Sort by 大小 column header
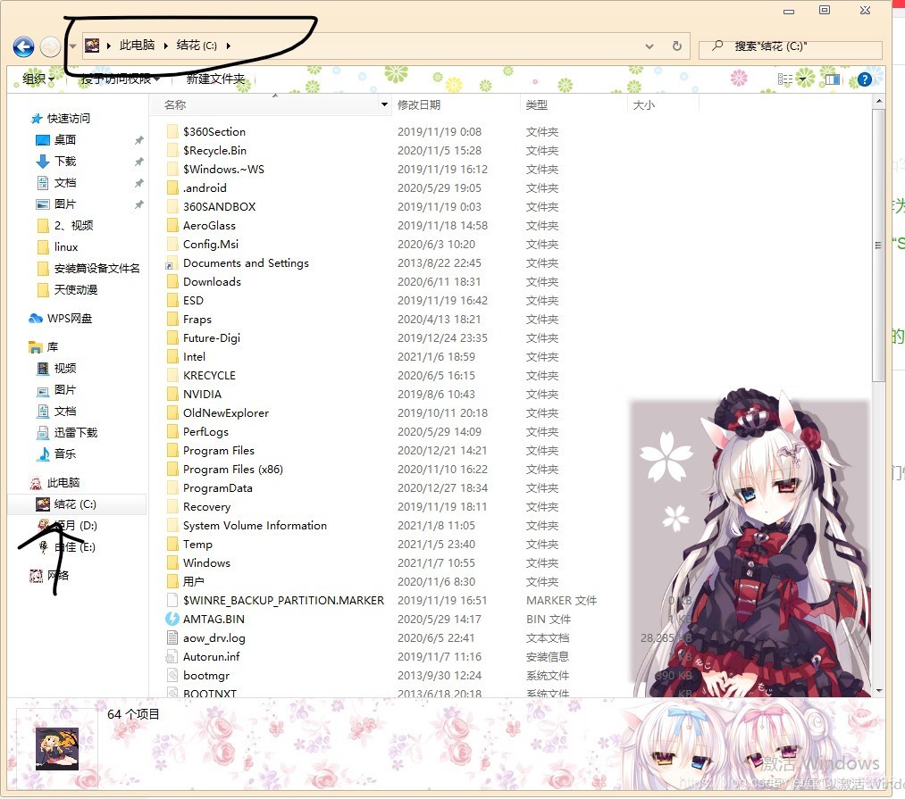Screen dimensions: 905x799 643,105
